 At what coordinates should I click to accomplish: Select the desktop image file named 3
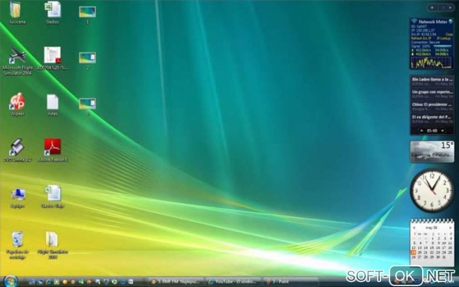click(87, 106)
